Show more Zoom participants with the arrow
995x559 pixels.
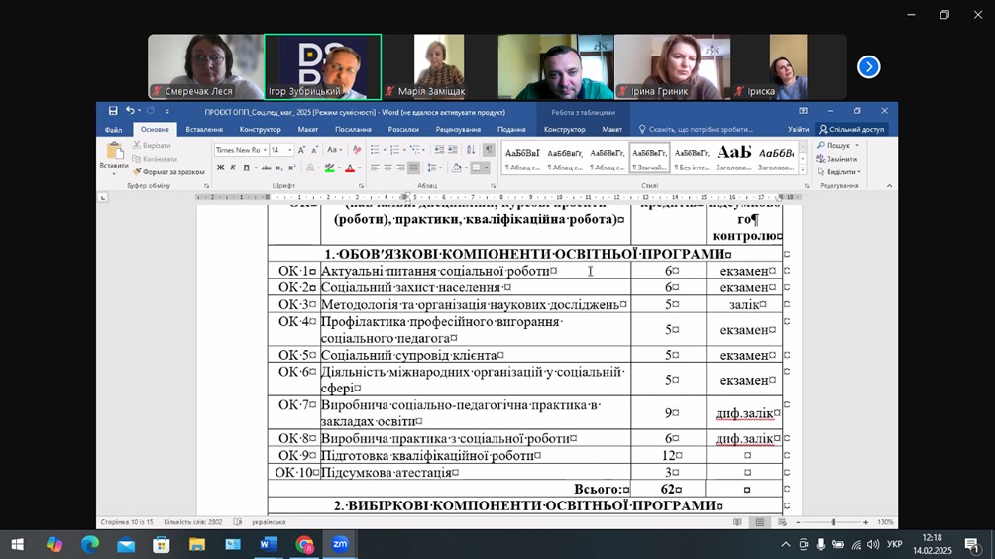[868, 67]
